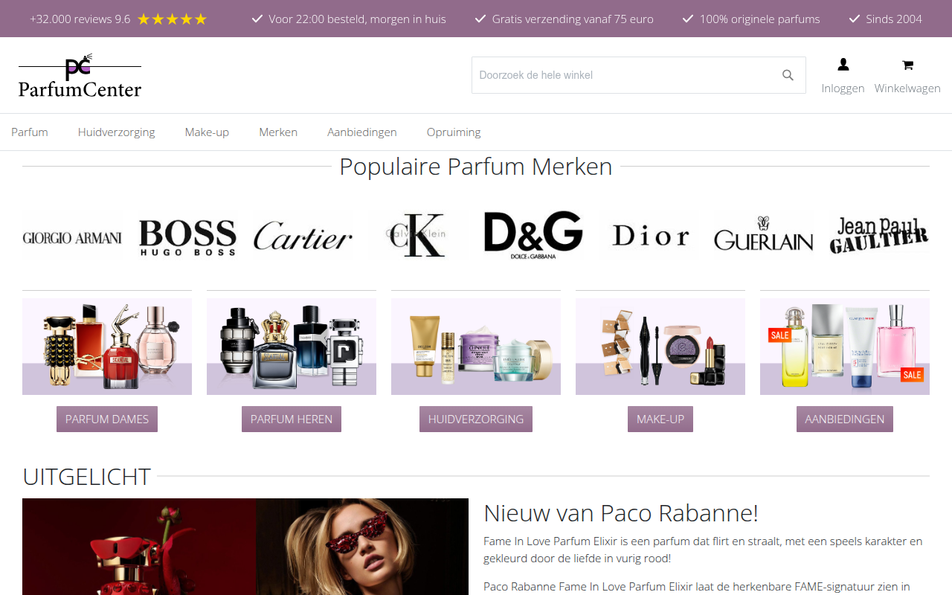Open the skincare products image
Image resolution: width=952 pixels, height=595 pixels.
click(x=476, y=347)
